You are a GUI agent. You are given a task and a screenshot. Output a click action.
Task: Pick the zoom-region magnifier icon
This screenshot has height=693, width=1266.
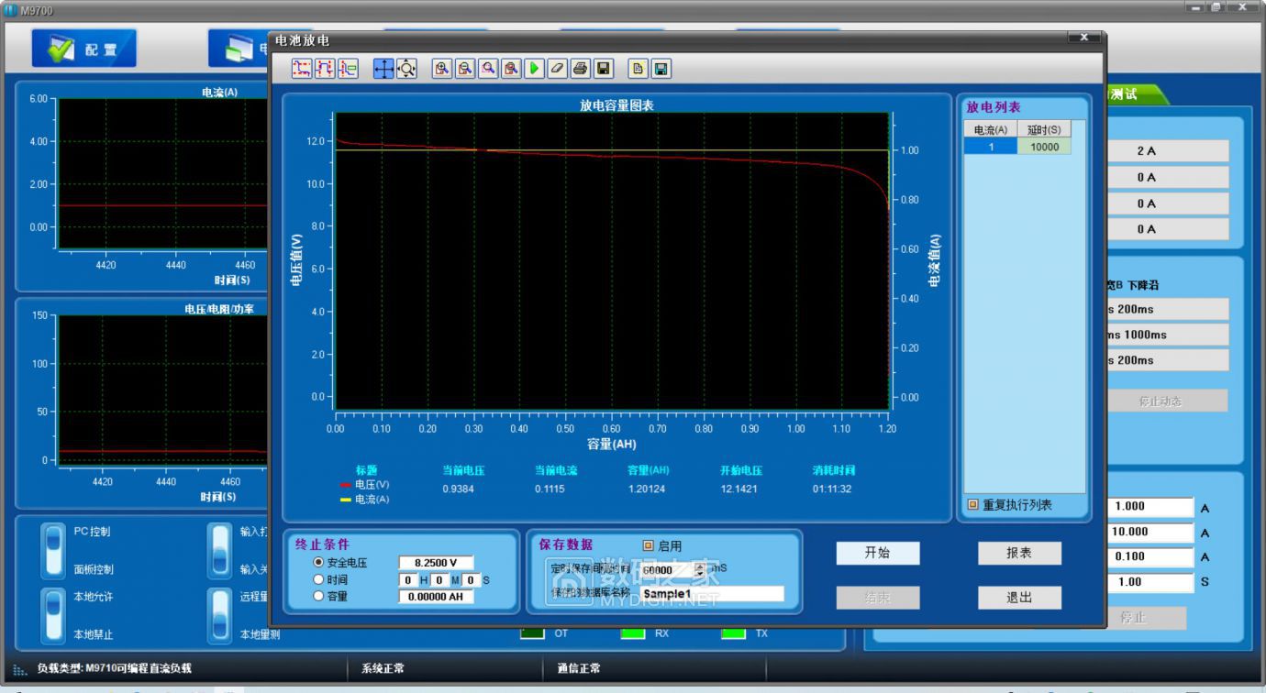(488, 69)
